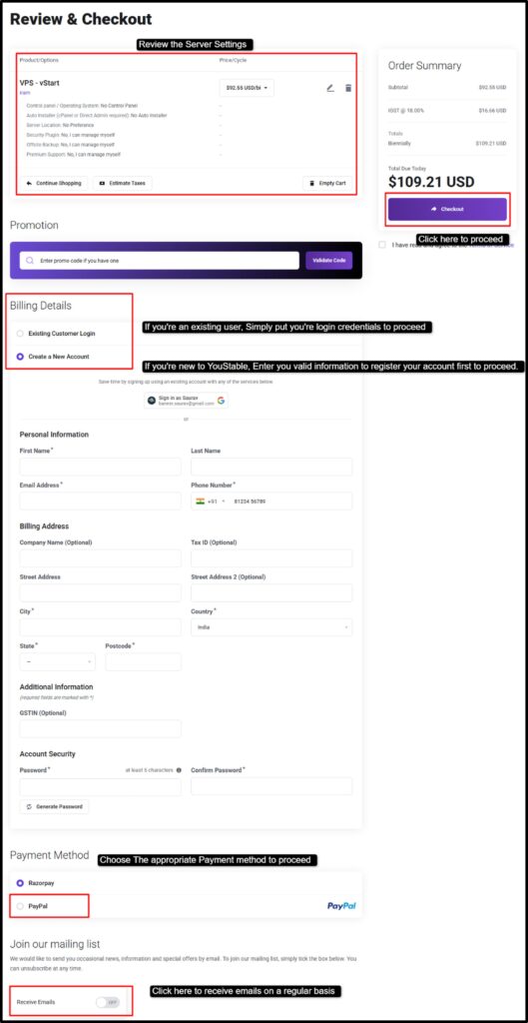
Task: Click the Estimate Taxes button
Action: 123,184
